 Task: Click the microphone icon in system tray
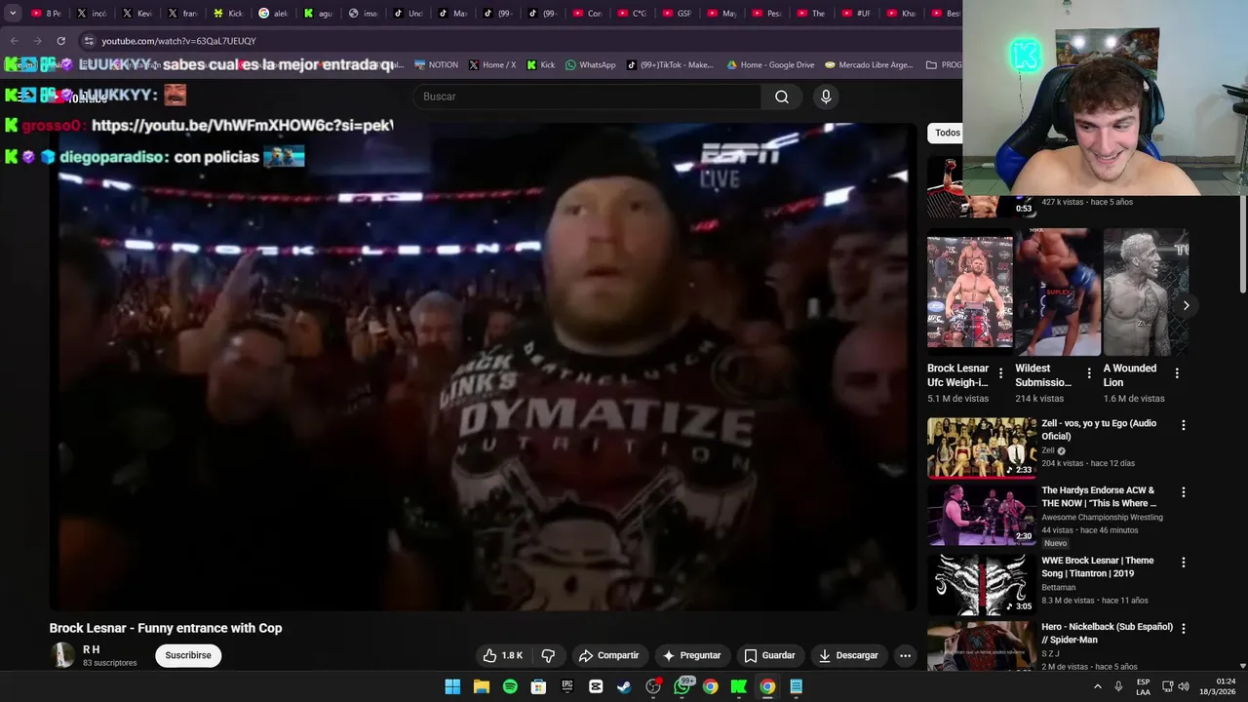click(1118, 686)
